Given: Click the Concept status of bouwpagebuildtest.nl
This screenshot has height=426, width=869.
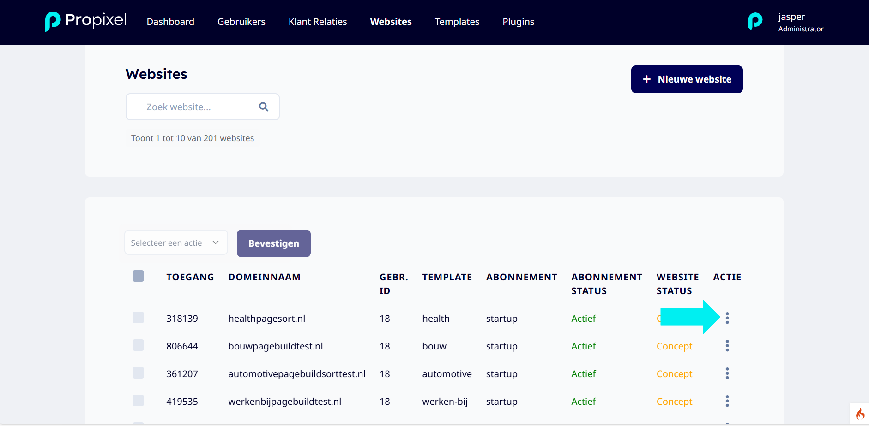Looking at the screenshot, I should [x=674, y=346].
